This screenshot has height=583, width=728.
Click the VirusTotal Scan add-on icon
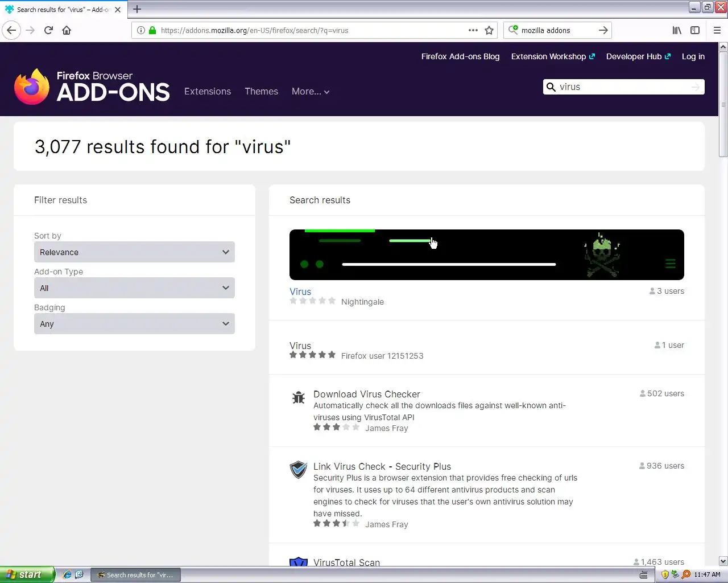coord(299,561)
